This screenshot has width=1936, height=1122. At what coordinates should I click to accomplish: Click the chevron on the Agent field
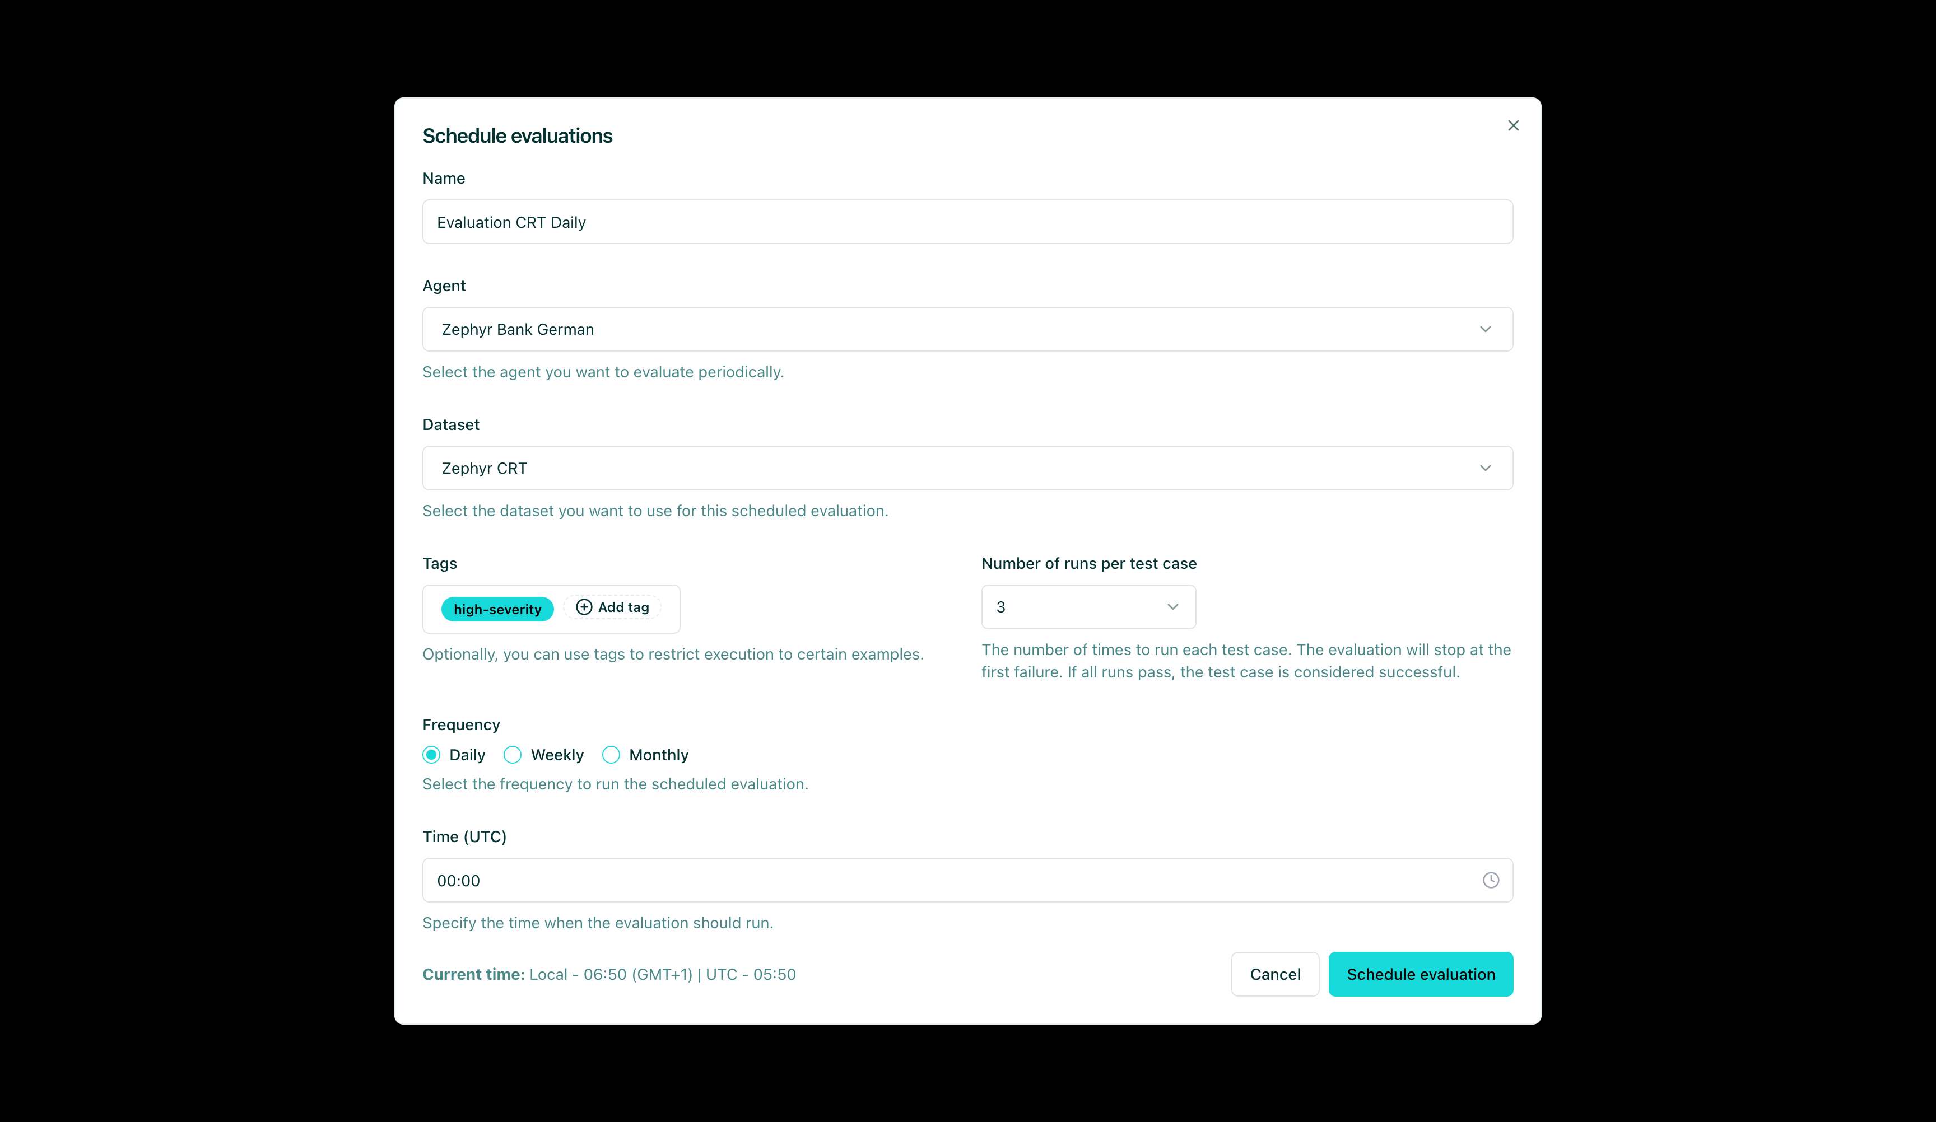tap(1486, 329)
